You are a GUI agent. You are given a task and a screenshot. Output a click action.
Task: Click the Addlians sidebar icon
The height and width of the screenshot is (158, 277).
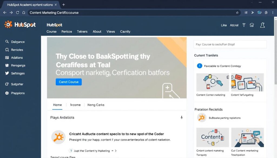tap(7, 58)
